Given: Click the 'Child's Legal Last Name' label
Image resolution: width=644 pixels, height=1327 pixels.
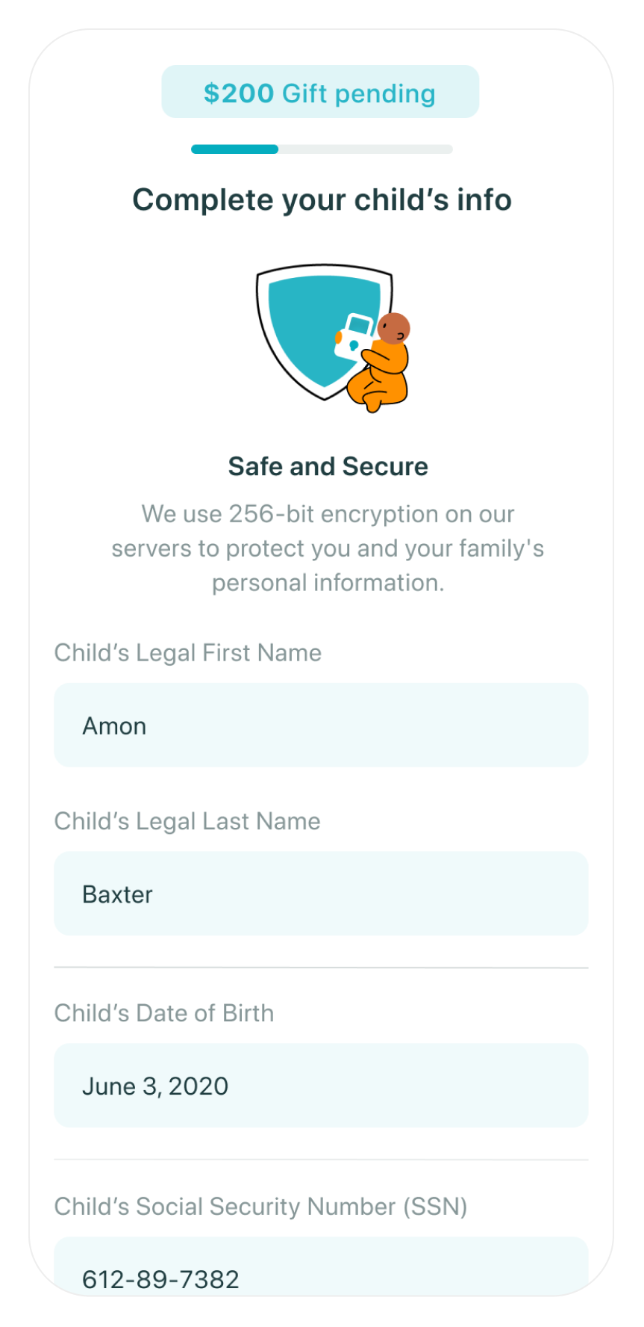Looking at the screenshot, I should 187,821.
